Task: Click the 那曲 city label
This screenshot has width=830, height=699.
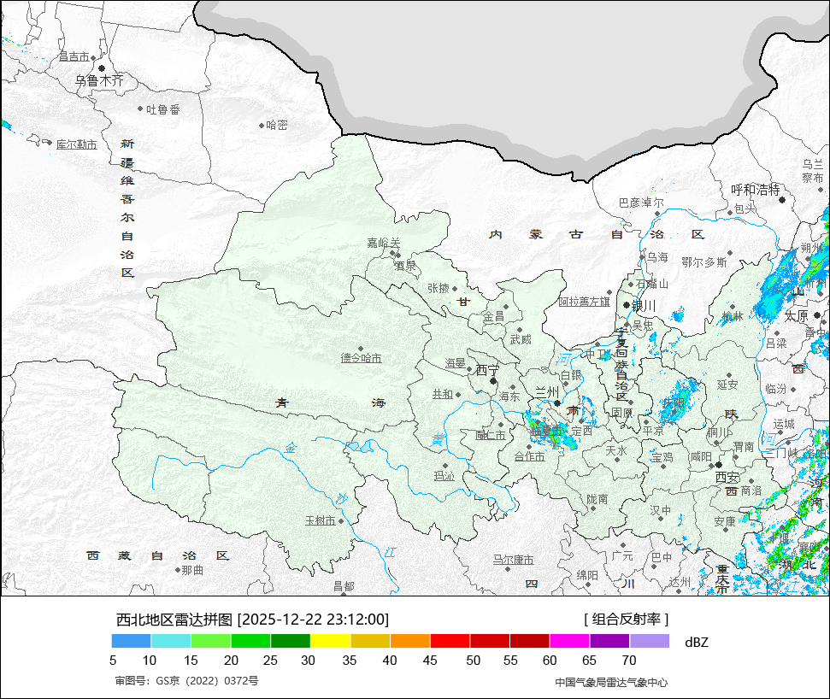Action: point(192,571)
